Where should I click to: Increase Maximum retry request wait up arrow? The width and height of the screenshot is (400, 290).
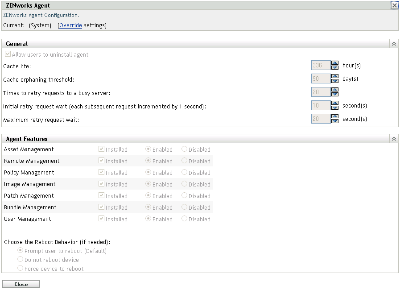[x=335, y=116]
